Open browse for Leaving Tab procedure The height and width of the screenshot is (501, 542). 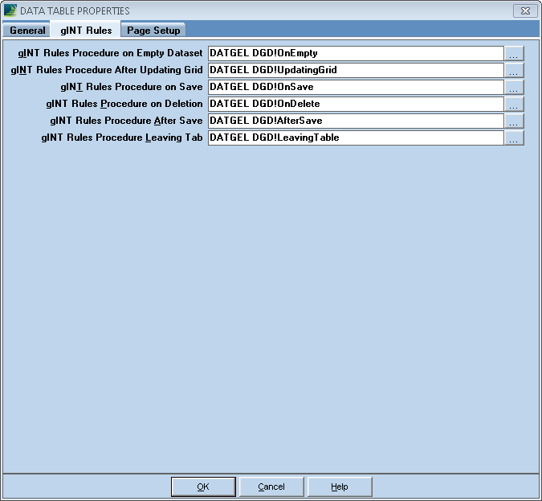click(514, 138)
